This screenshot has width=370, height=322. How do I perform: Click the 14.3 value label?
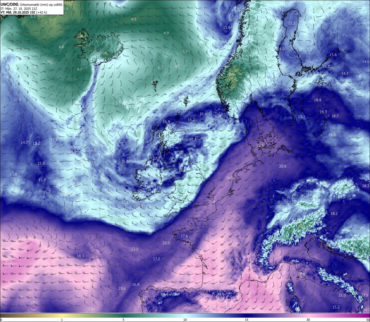54,139
